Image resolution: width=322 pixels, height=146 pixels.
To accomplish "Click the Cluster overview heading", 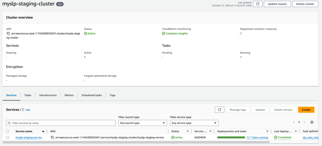I will (19, 18).
